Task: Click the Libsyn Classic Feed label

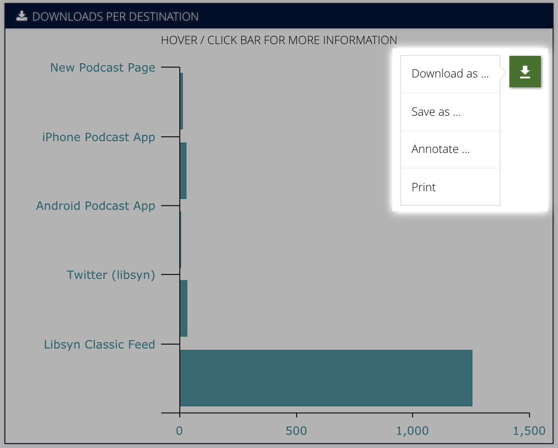Action: [99, 345]
